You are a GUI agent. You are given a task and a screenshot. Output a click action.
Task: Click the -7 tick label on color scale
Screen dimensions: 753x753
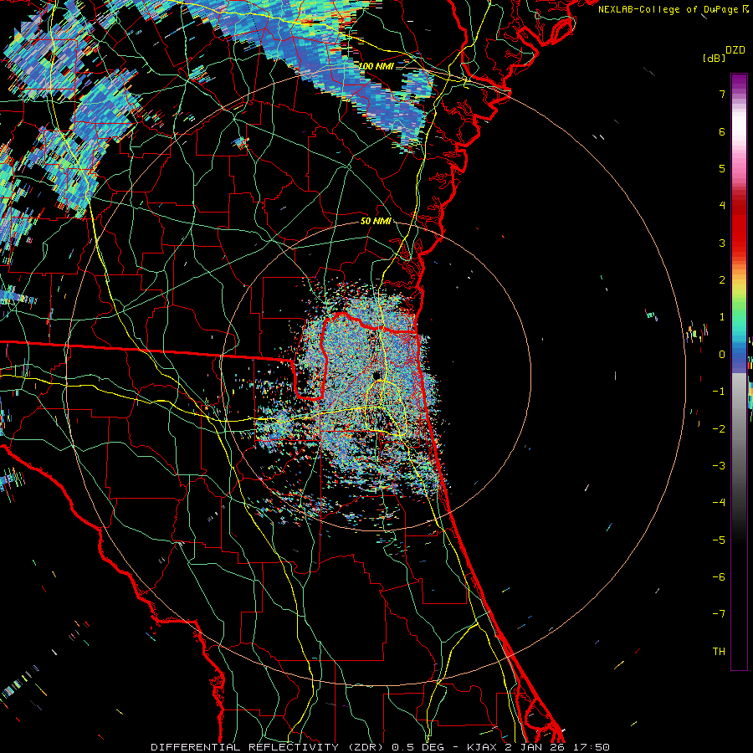[719, 614]
